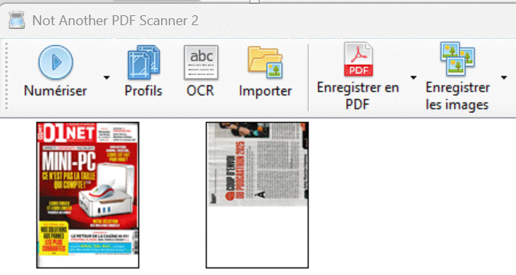
Task: Select the 01NET magazine cover thumbnail
Action: click(88, 195)
